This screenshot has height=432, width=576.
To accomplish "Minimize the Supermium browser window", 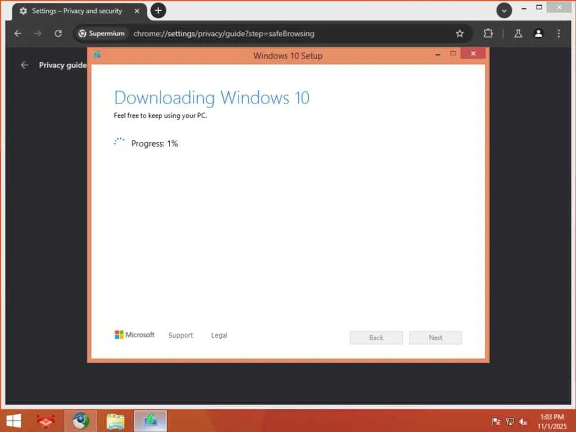I will [x=524, y=8].
